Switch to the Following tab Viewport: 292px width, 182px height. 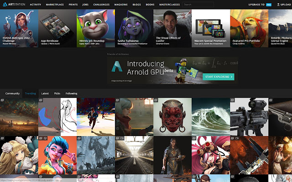71,93
